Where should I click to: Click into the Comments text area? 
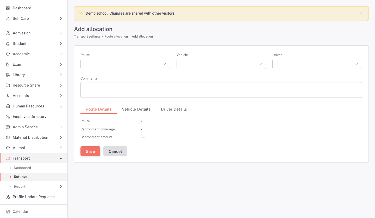click(221, 90)
